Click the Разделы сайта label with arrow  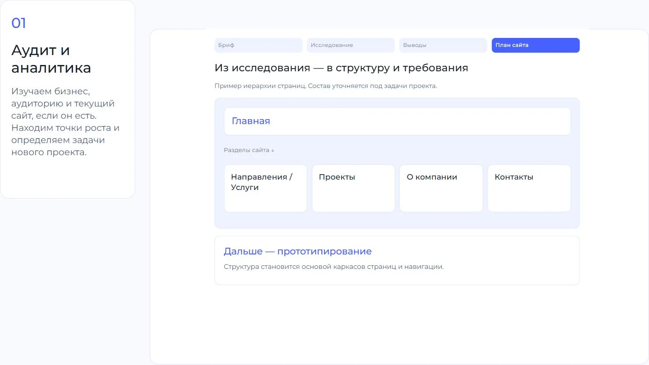(x=249, y=150)
